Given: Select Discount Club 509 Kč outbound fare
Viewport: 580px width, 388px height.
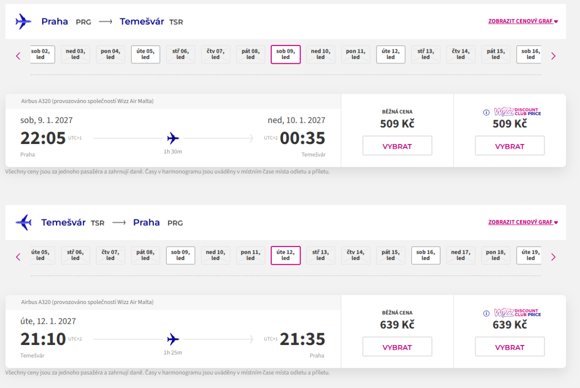Looking at the screenshot, I should [x=509, y=146].
